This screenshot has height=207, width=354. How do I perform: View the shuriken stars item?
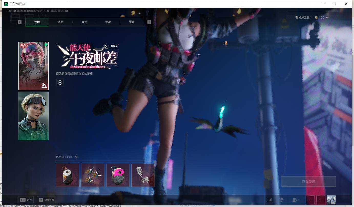pos(93,175)
